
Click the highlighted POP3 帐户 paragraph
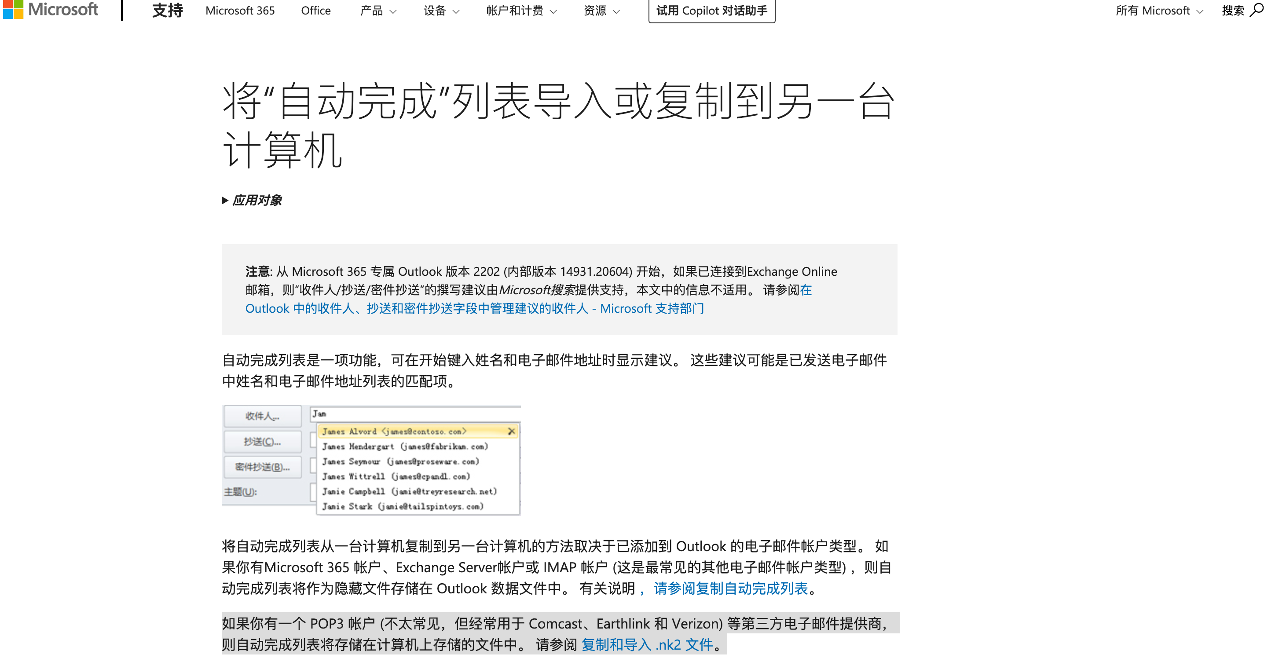click(x=560, y=633)
